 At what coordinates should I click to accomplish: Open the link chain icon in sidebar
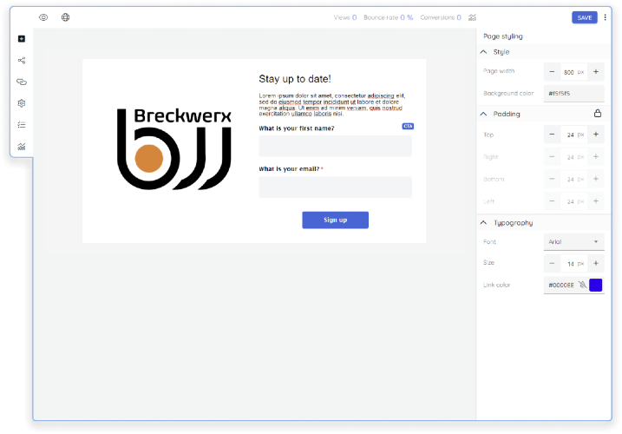point(22,82)
